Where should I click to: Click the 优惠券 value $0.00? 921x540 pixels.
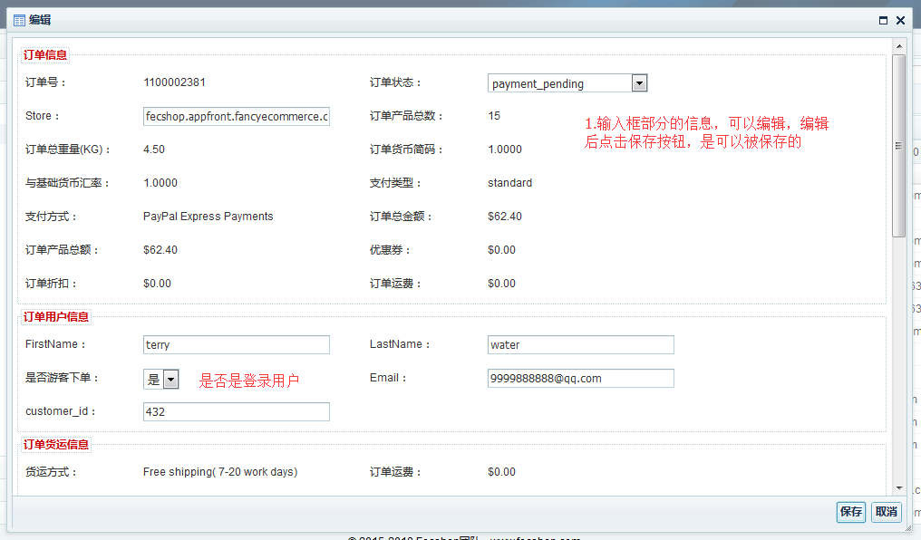[x=501, y=250]
